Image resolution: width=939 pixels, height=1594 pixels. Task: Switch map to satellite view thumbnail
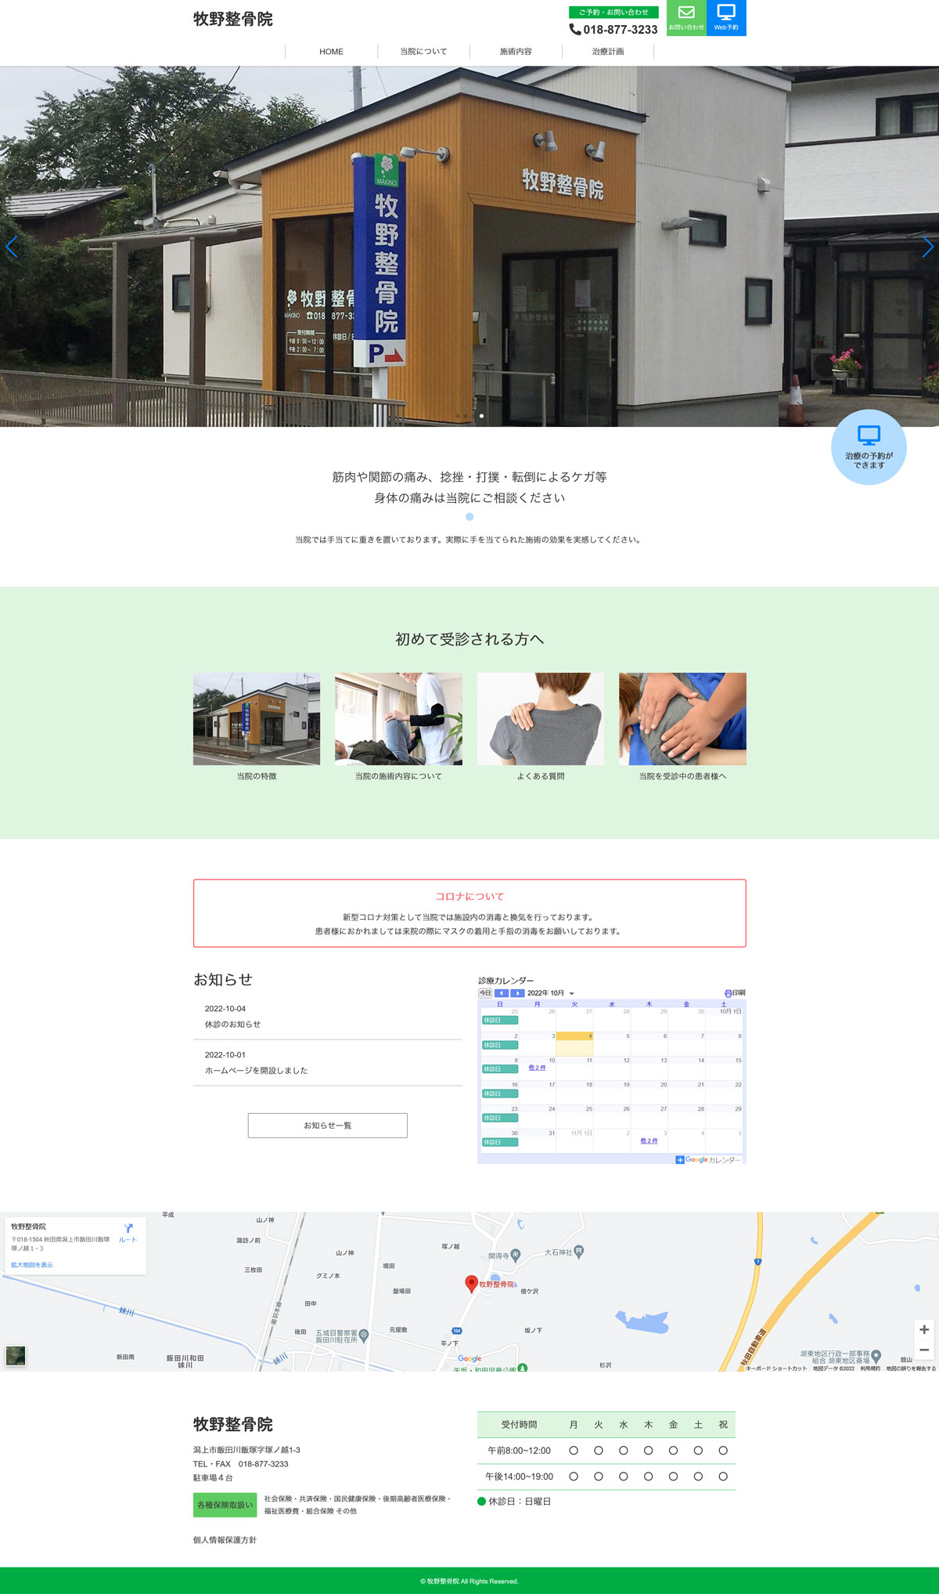tap(16, 1355)
